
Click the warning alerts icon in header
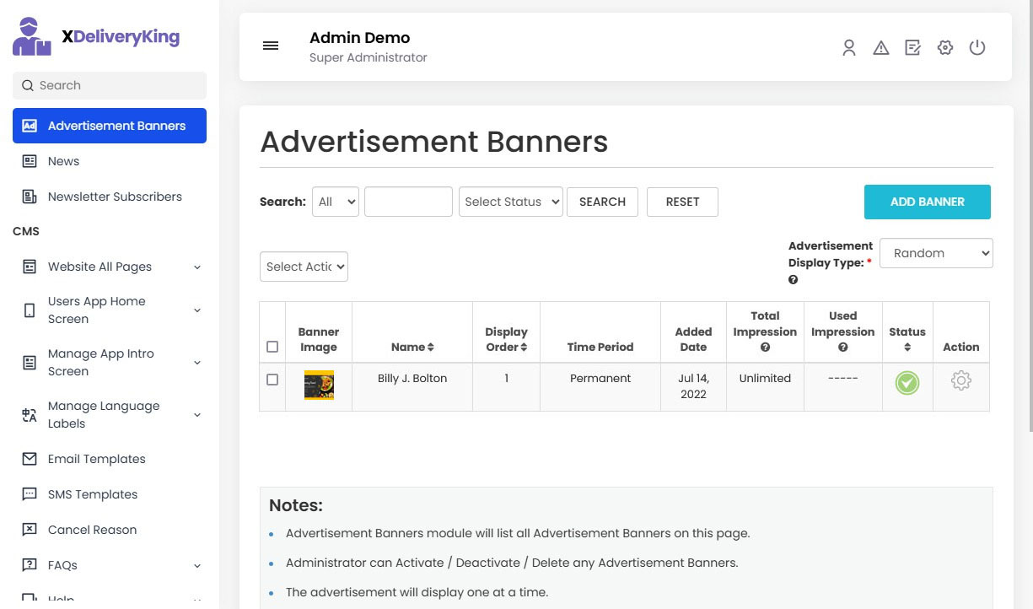[x=880, y=48]
